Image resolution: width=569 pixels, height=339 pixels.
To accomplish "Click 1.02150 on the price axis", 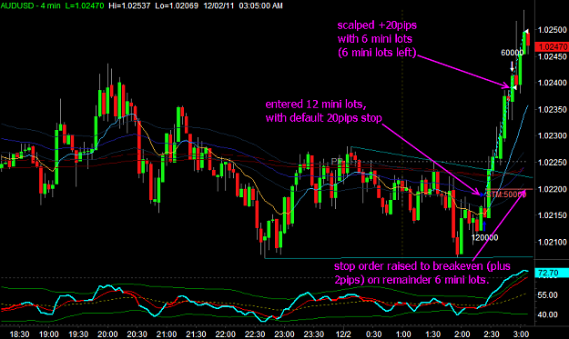I will pyautogui.click(x=553, y=215).
